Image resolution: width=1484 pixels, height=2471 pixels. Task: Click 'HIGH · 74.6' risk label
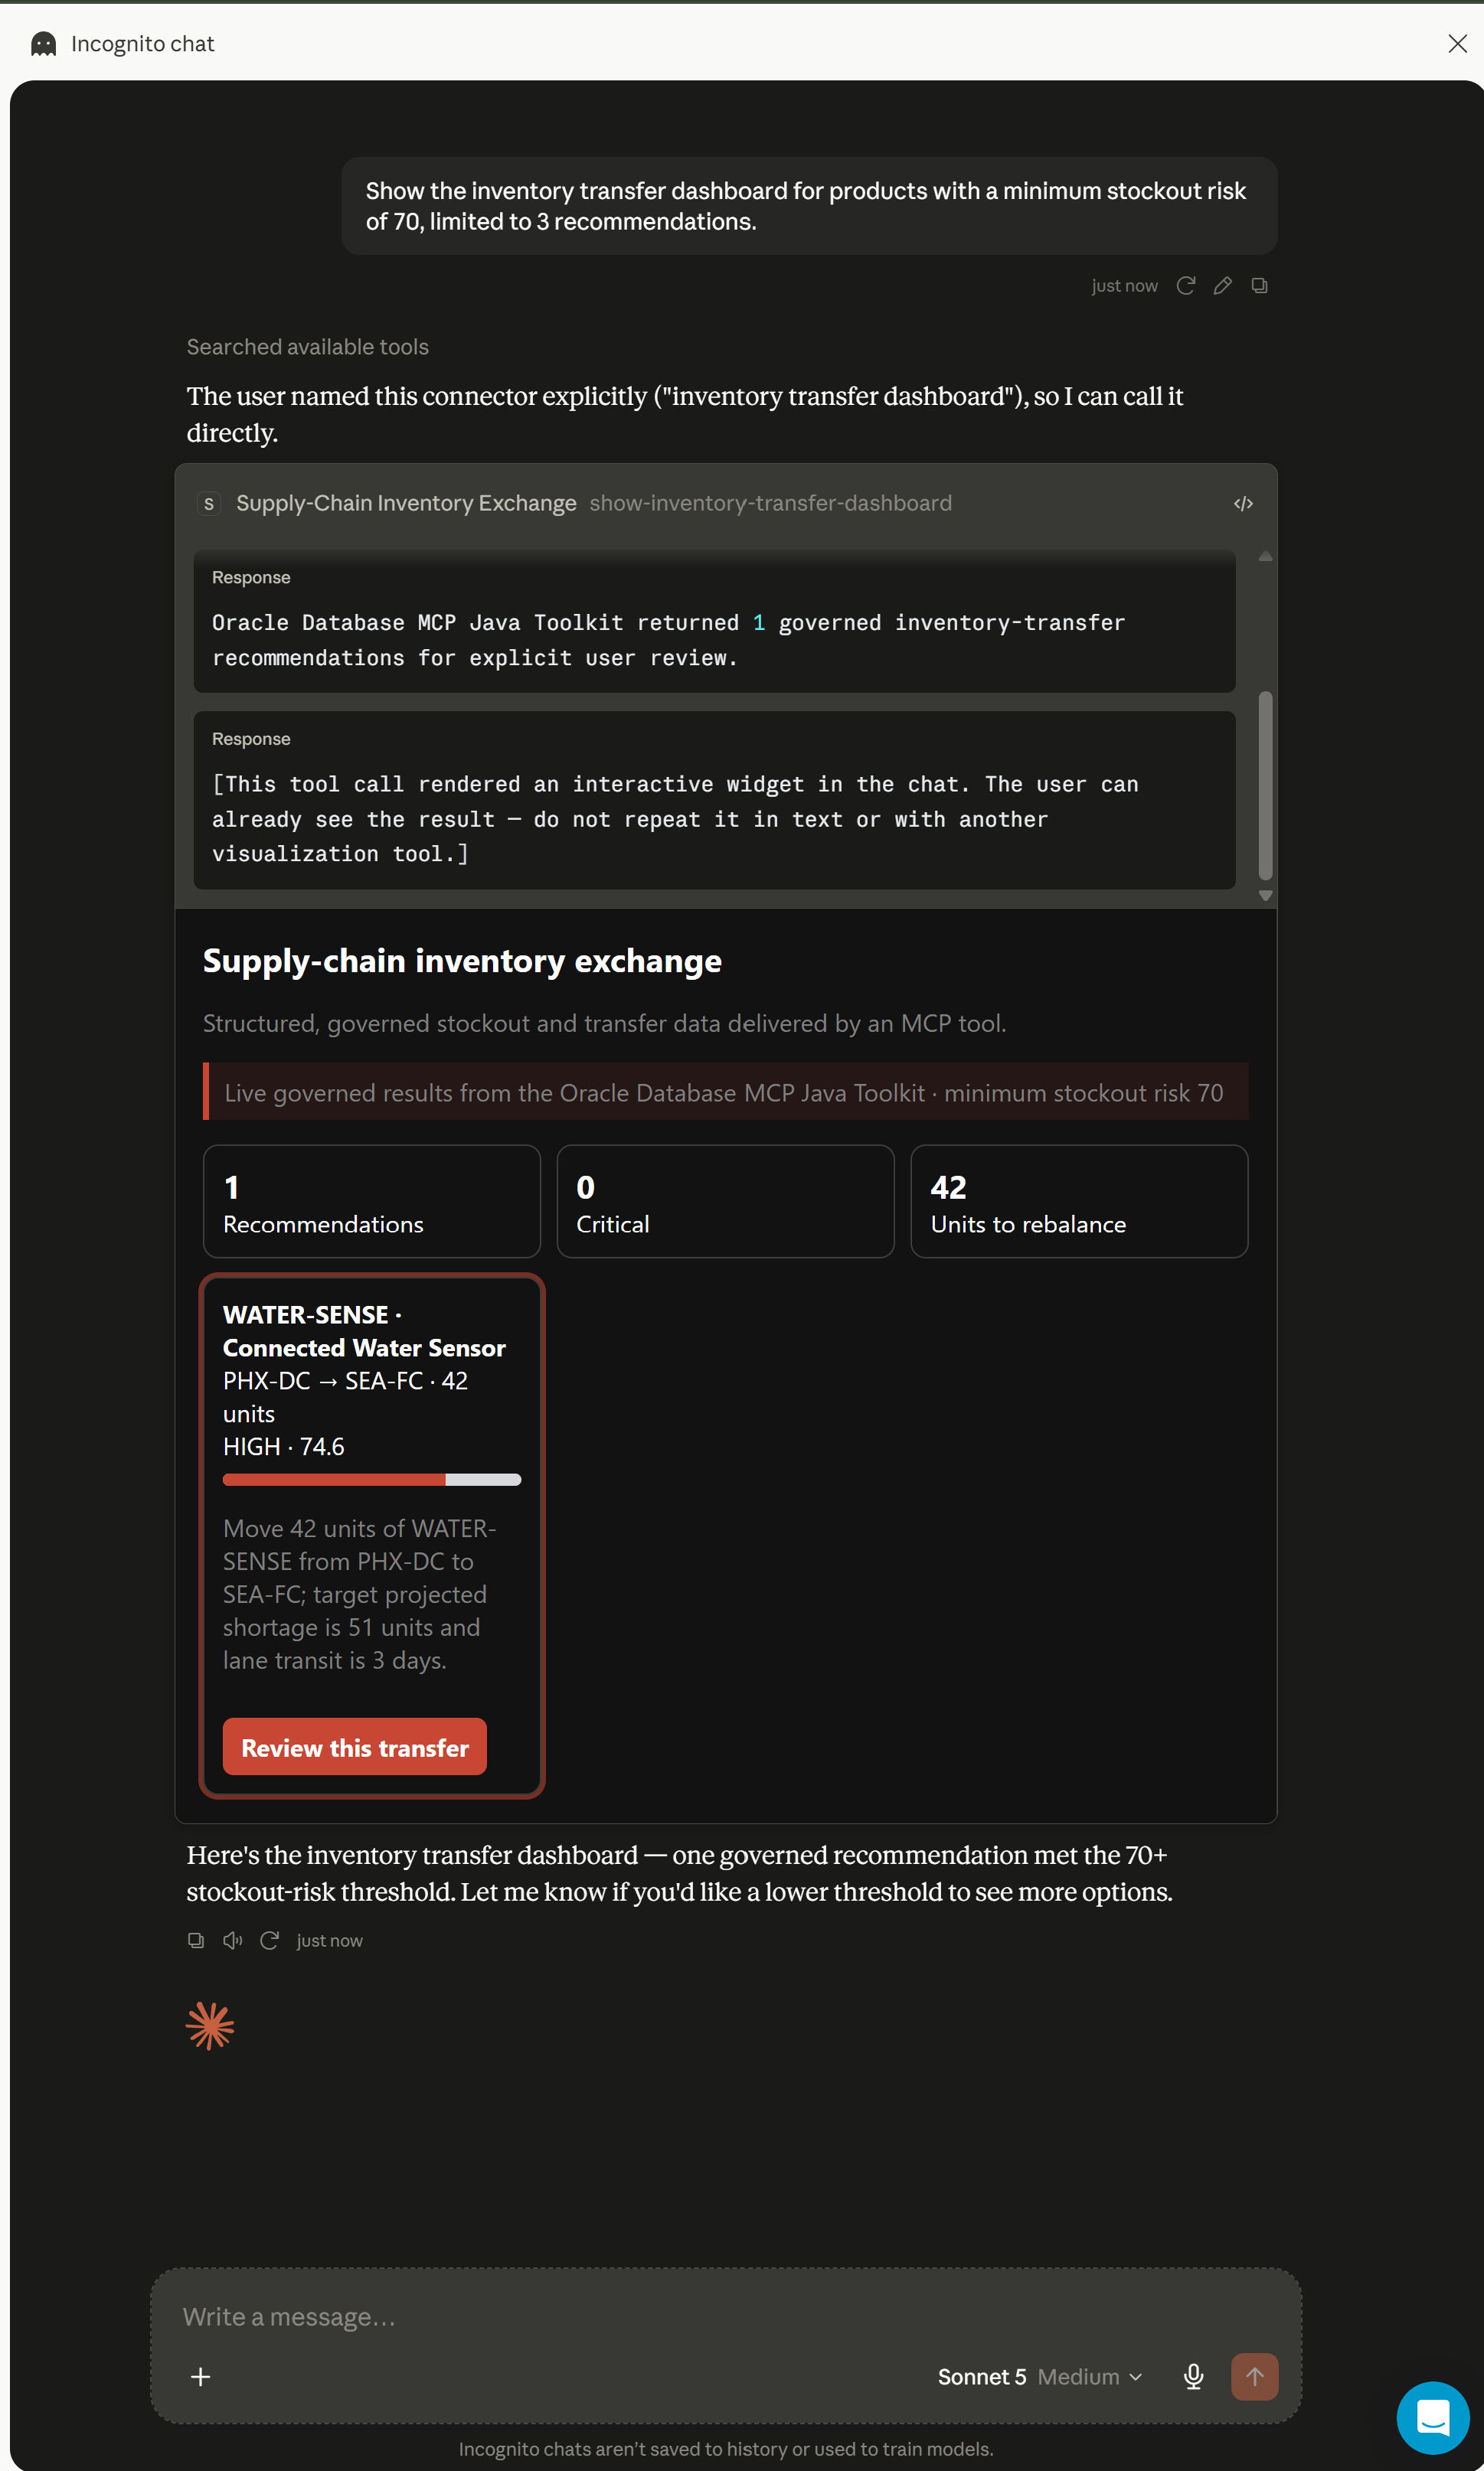pos(283,1448)
